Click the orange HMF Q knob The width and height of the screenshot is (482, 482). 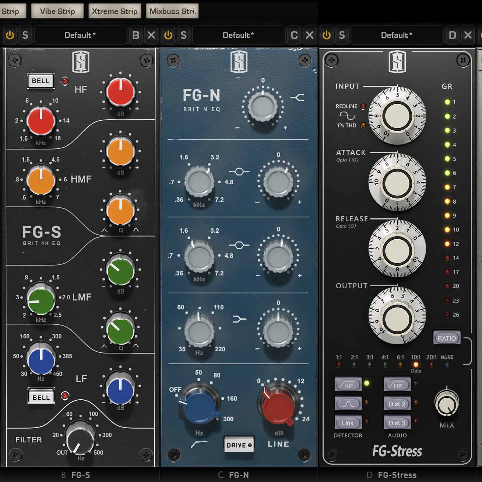120,210
